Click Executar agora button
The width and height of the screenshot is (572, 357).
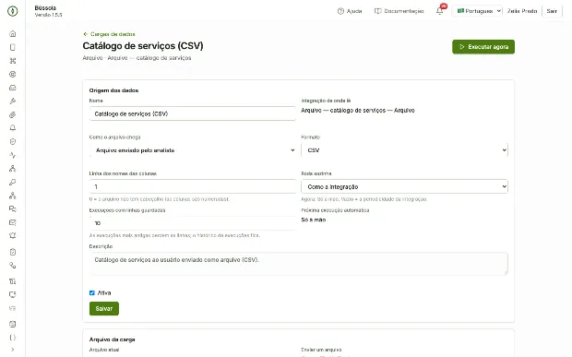(x=483, y=47)
